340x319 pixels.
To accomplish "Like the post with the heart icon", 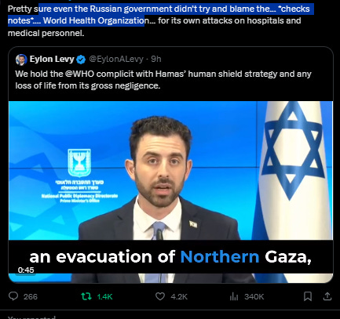I will tap(160, 296).
